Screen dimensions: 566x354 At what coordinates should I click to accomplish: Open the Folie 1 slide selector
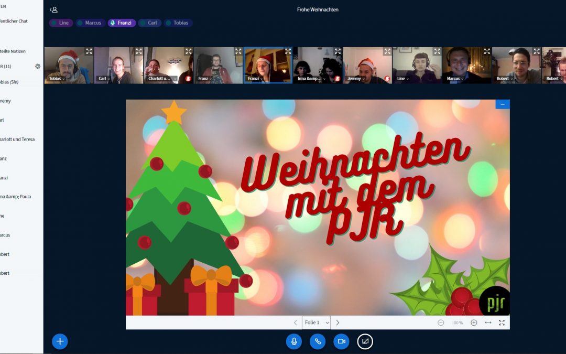pos(316,323)
